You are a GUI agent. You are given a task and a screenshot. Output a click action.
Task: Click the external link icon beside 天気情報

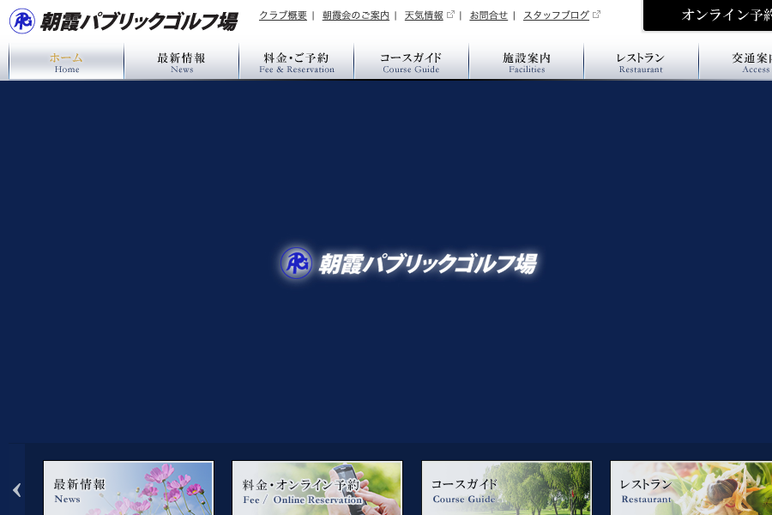pos(450,15)
